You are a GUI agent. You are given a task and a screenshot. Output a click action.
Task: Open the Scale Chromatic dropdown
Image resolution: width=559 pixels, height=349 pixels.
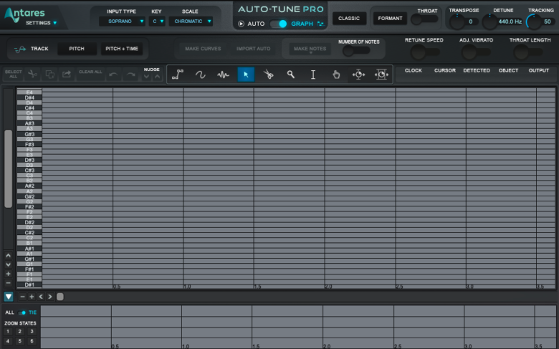click(191, 21)
